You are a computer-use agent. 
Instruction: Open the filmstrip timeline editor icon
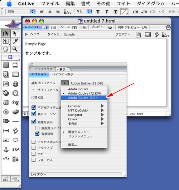click(x=148, y=35)
